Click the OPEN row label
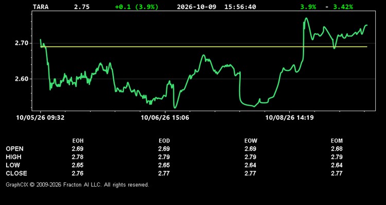Viewport: 386px width, 205px height. point(15,149)
